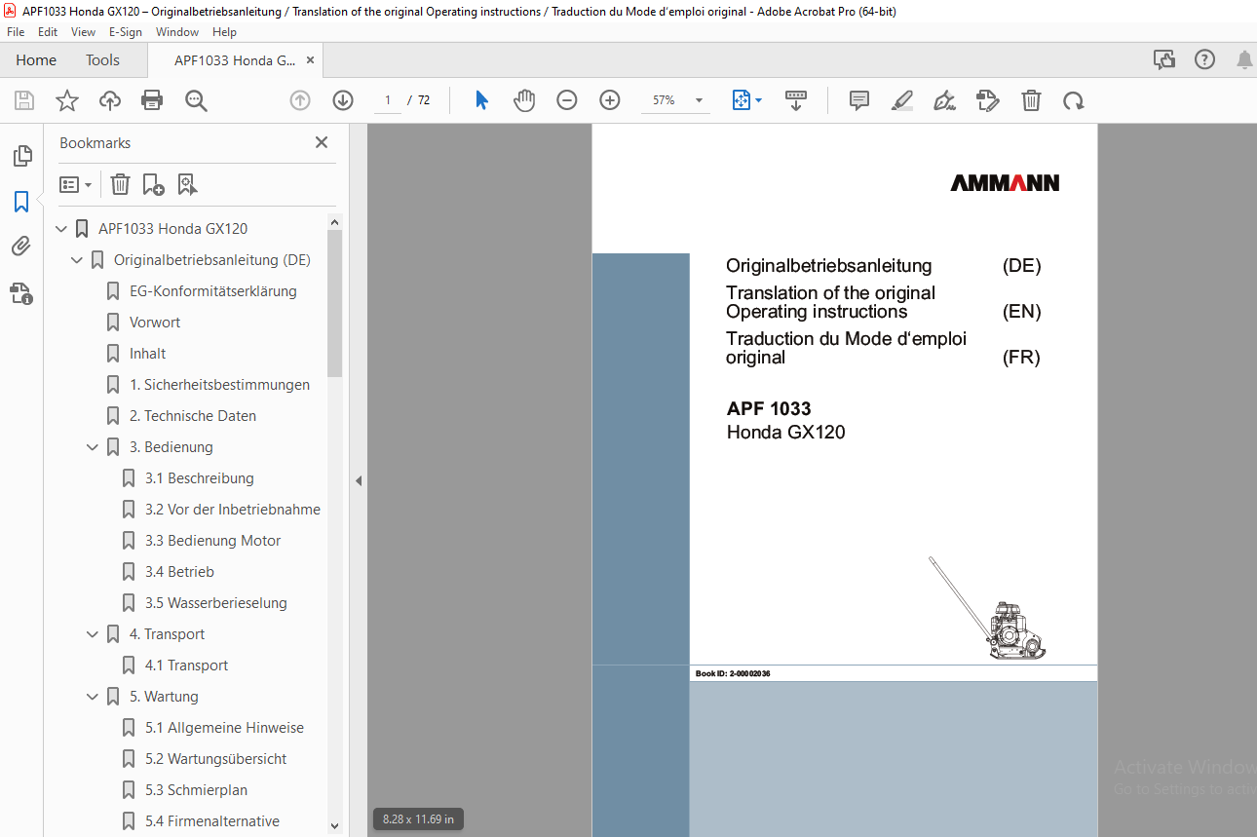The width and height of the screenshot is (1257, 837).
Task: Collapse the APF1033 Honda GX120 bookmark
Action: (62, 229)
